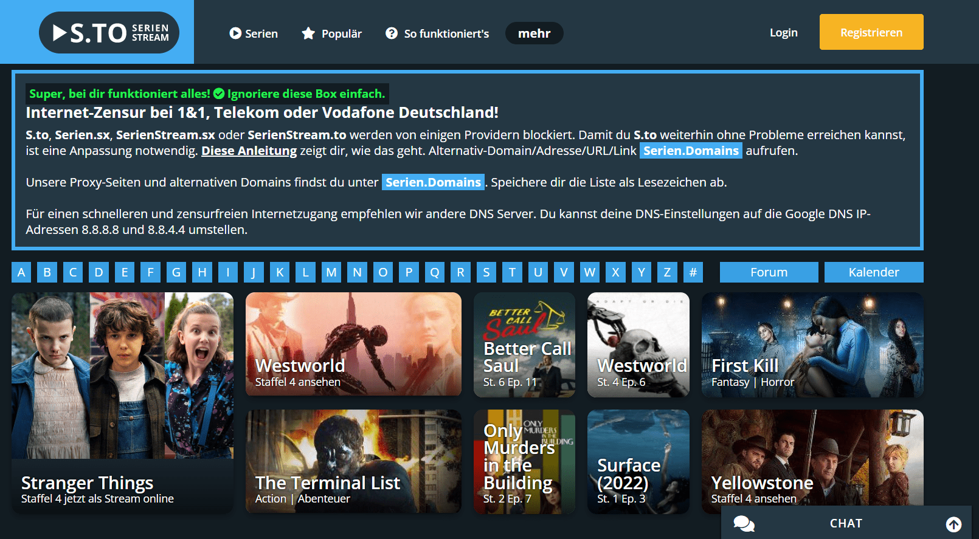This screenshot has height=539, width=979.
Task: Filter series by letter R
Action: pos(460,272)
